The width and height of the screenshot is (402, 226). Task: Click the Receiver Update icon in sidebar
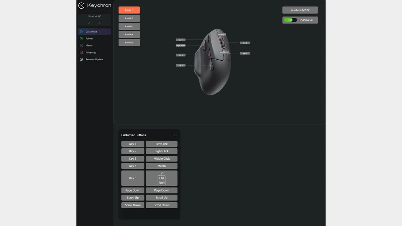point(81,60)
